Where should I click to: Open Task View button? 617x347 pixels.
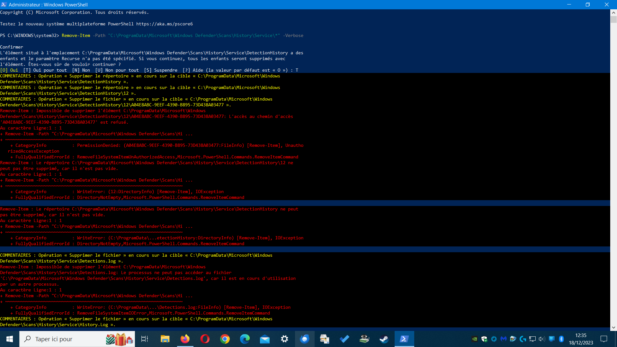click(x=145, y=339)
